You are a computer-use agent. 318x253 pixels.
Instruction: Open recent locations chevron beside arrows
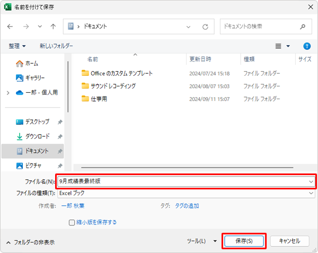[x=40, y=27]
